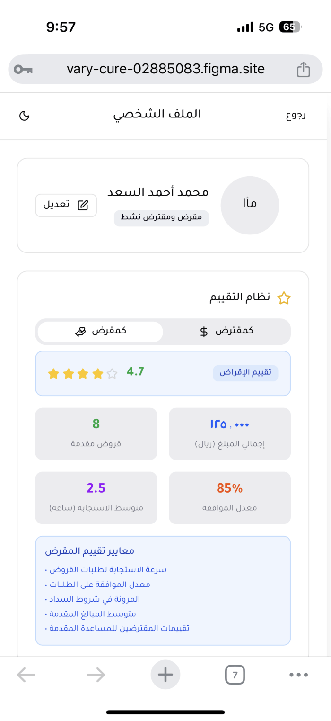This screenshot has height=721, width=331.
Task: Click the browser share icon
Action: (303, 69)
